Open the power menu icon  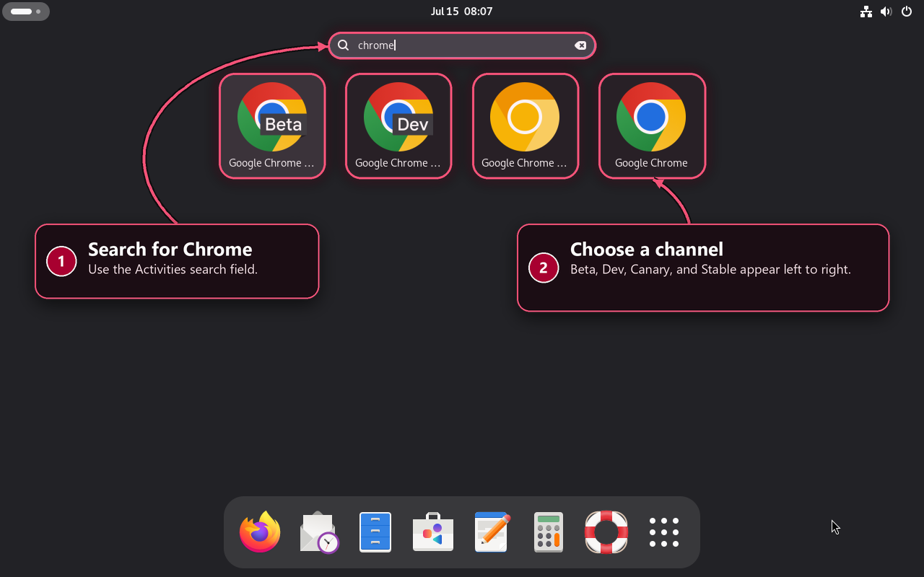click(x=907, y=12)
